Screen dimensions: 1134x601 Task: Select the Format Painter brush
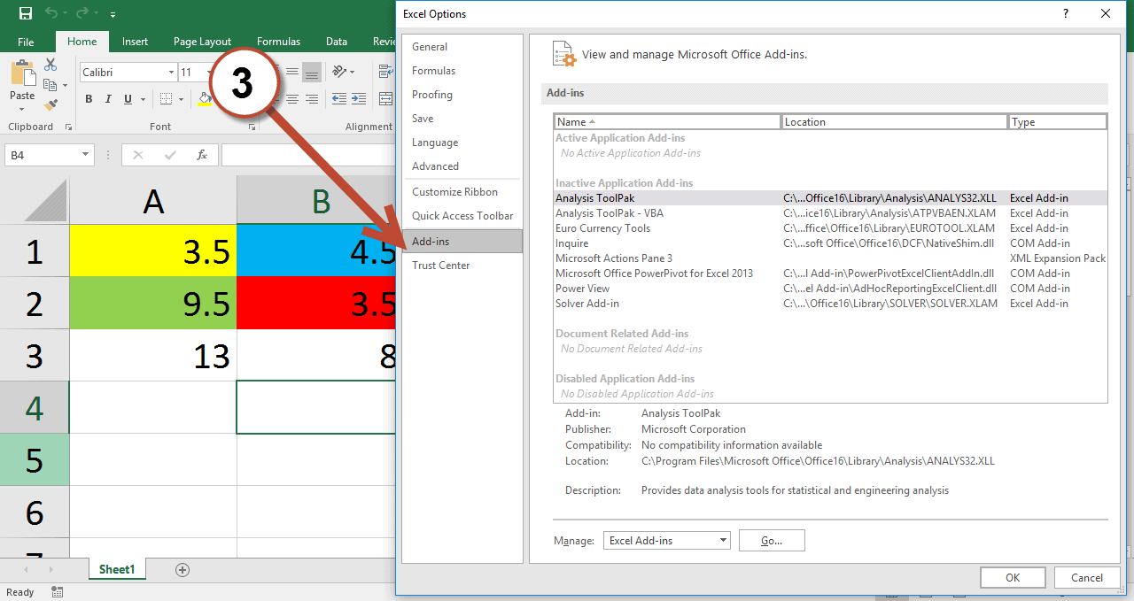point(50,104)
